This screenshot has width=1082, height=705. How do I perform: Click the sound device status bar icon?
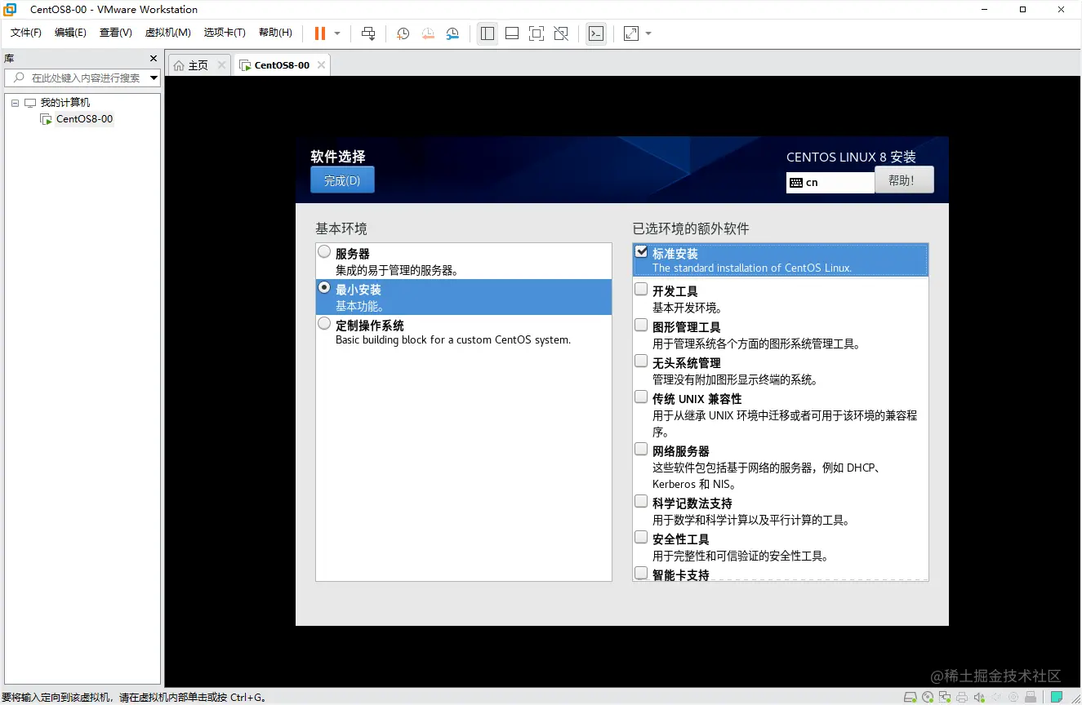979,697
